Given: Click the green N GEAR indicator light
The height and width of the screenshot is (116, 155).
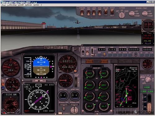Looking at the screenshot, I should (147, 87).
